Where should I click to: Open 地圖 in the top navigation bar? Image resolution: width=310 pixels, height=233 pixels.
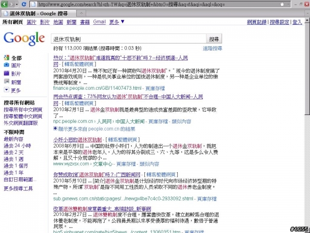(58, 22)
